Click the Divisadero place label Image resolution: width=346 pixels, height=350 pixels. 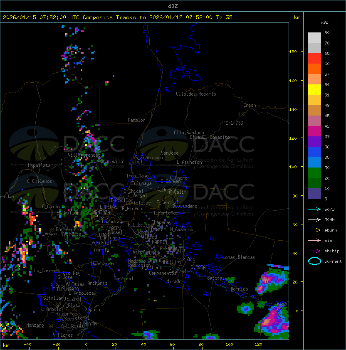(x=185, y=206)
